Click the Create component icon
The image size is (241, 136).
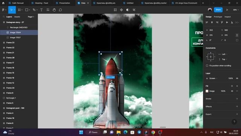click(121, 10)
